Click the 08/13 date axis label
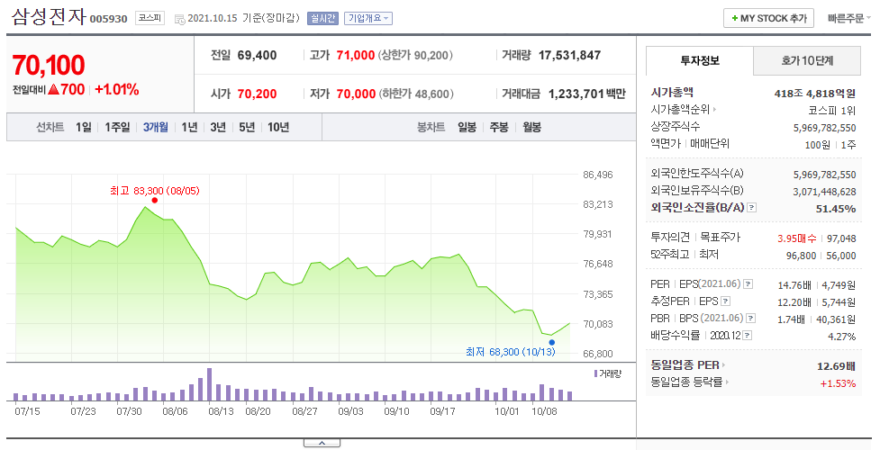 [221, 411]
